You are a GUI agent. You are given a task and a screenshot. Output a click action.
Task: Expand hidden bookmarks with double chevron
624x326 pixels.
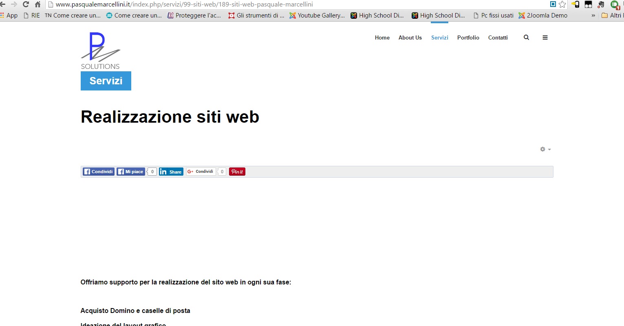pyautogui.click(x=593, y=15)
